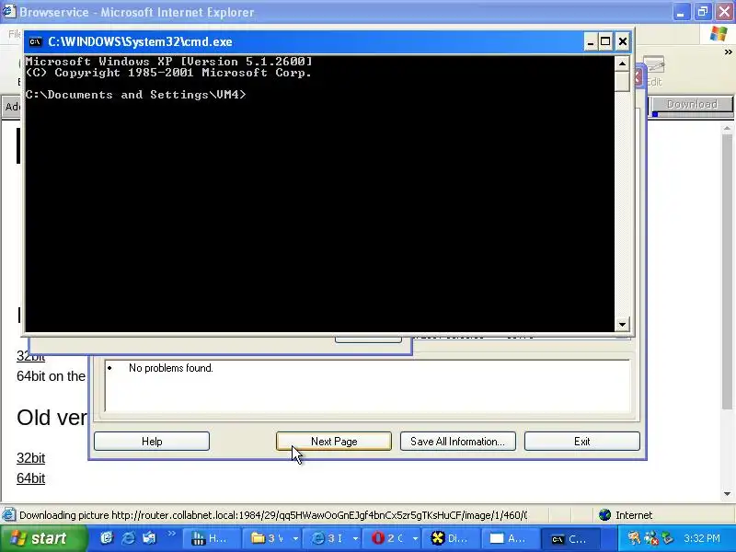Click the Exit button in the dialog
This screenshot has height=552, width=736.
tap(582, 442)
